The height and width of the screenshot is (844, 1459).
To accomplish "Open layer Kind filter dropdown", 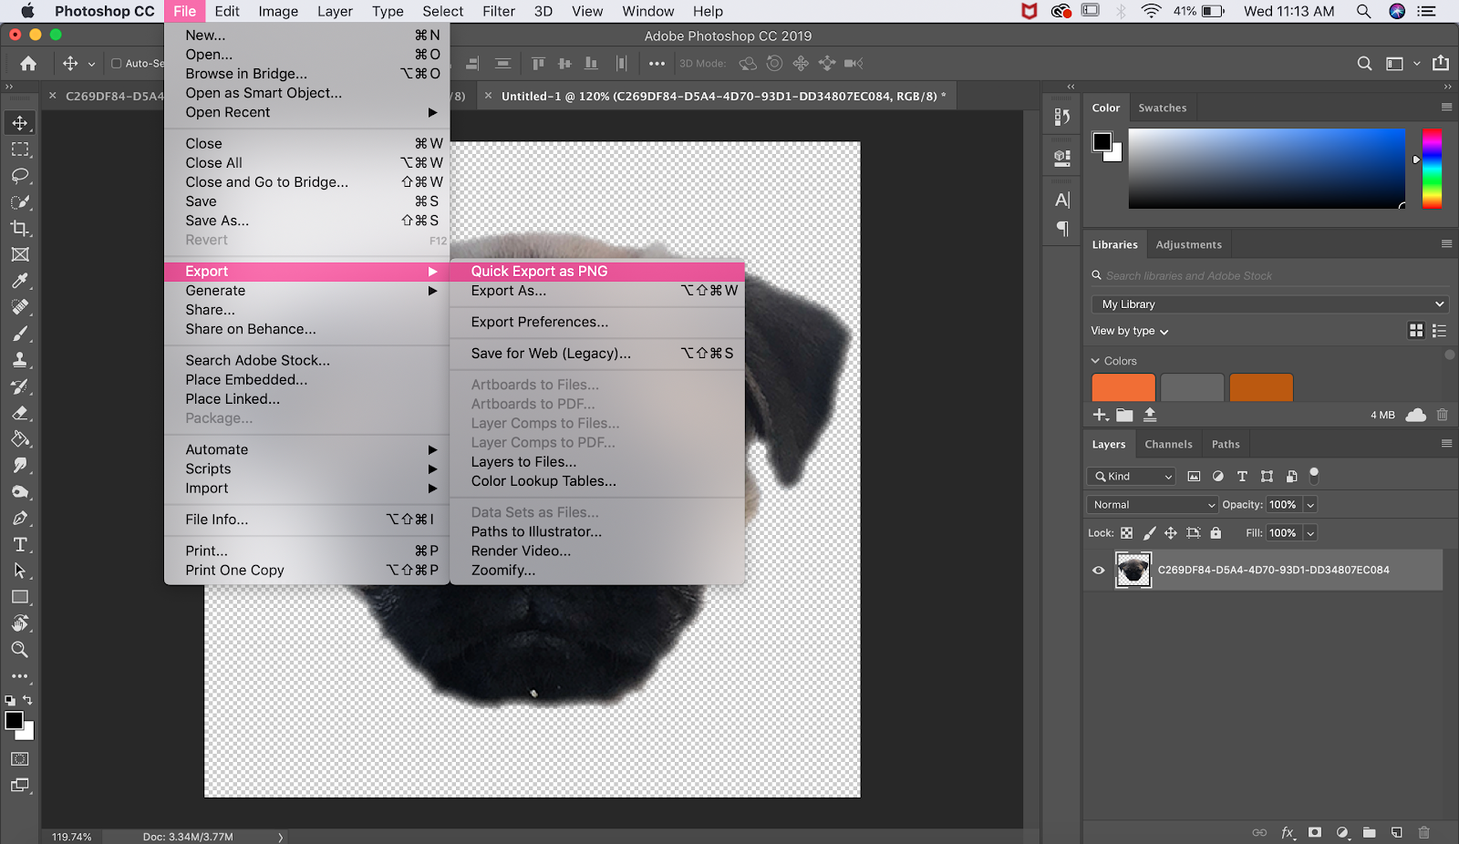I will click(1132, 477).
